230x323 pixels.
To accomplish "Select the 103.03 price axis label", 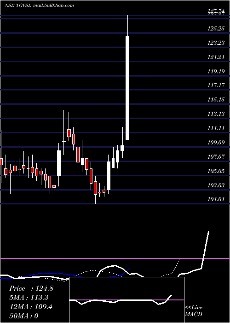I will click(x=216, y=185).
